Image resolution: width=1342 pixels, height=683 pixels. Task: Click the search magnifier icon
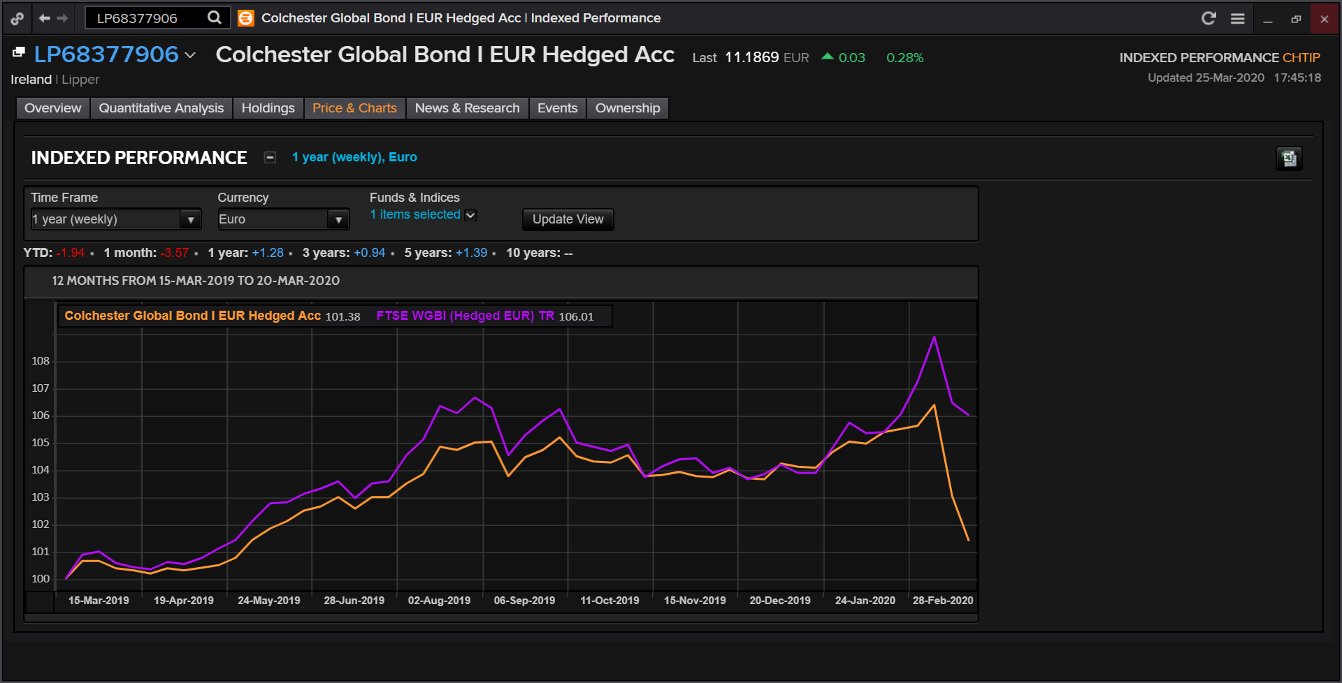tap(215, 17)
